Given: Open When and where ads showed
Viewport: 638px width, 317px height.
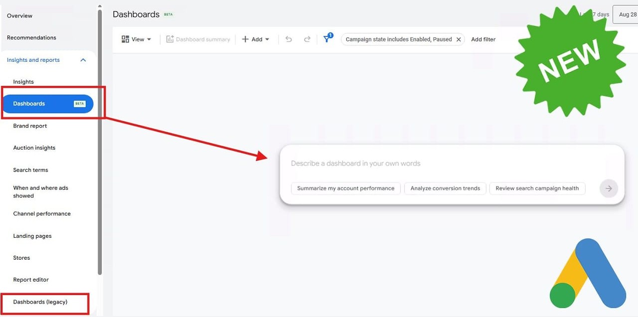Looking at the screenshot, I should click(41, 192).
